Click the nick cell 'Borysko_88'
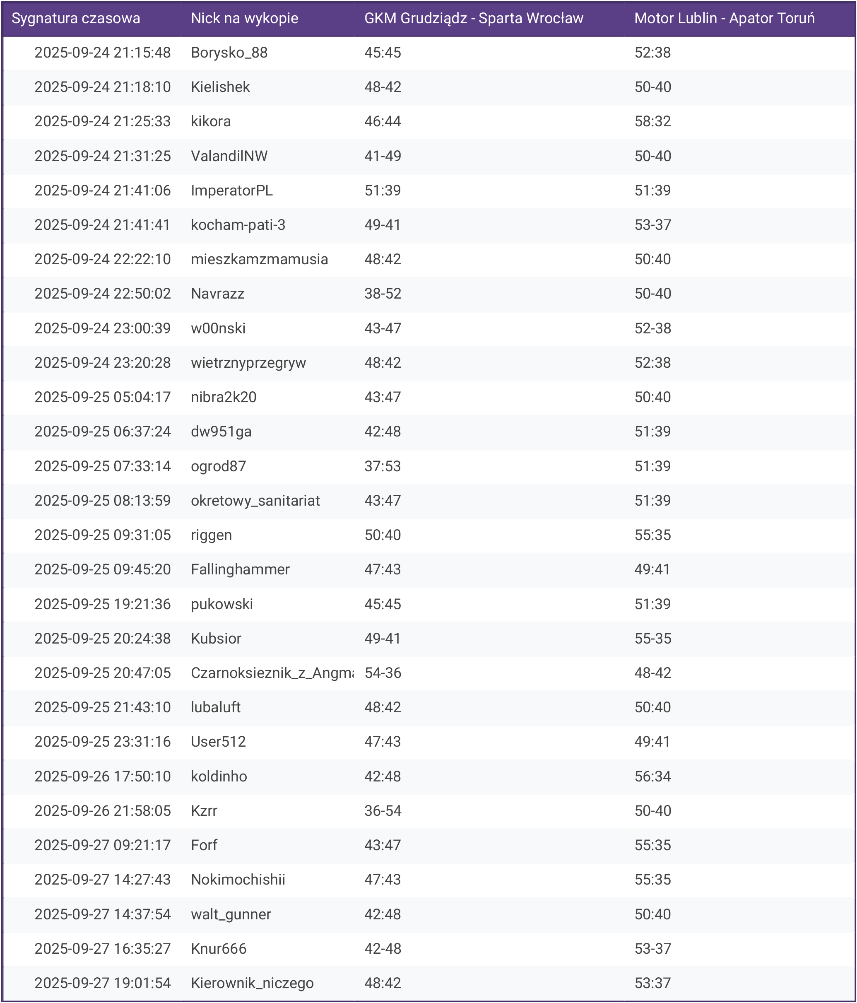857x1003 pixels. tap(229, 53)
